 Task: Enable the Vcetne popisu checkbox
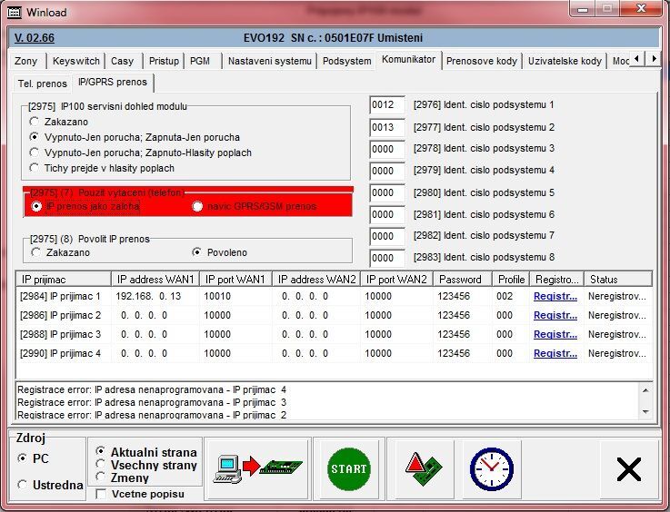(100, 495)
